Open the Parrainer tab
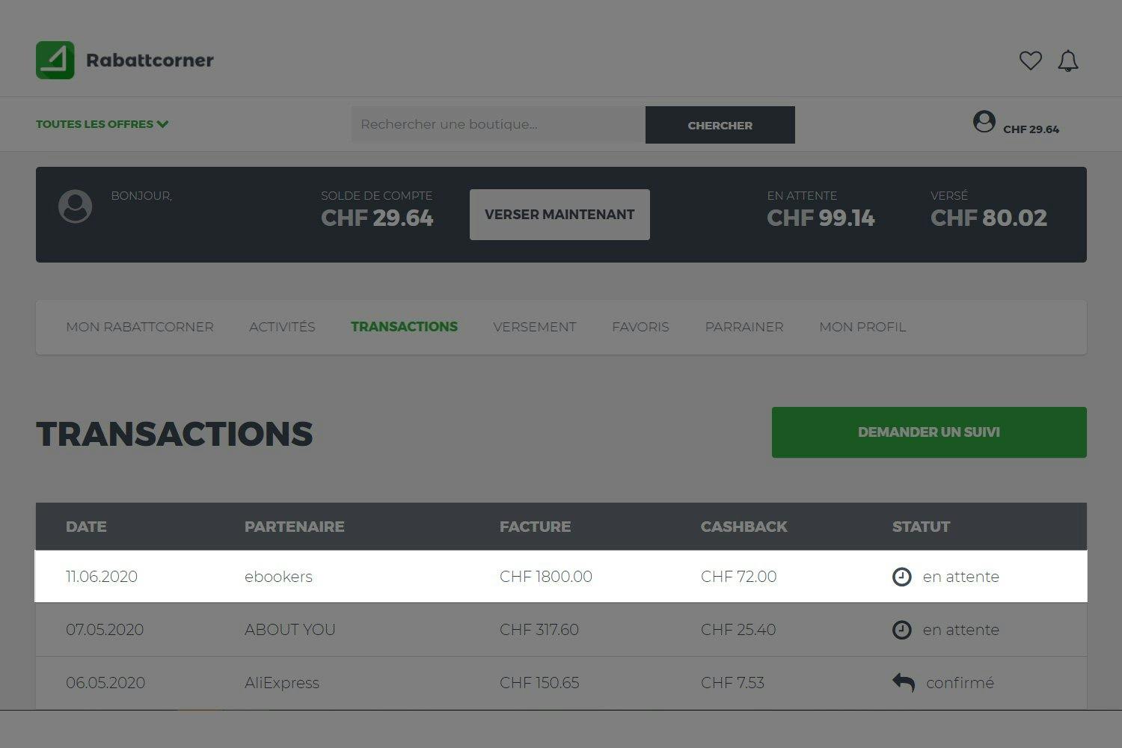 (x=744, y=327)
